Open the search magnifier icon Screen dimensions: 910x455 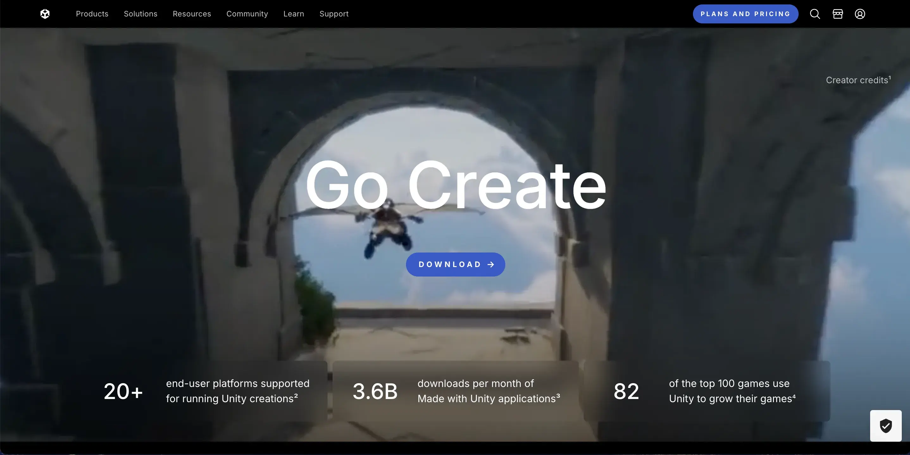pyautogui.click(x=815, y=14)
